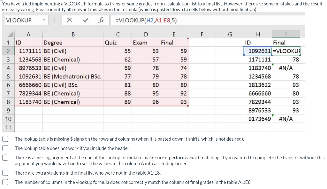Image resolution: width=327 pixels, height=189 pixels.
Task: Select column header I
Action: coord(286,34)
